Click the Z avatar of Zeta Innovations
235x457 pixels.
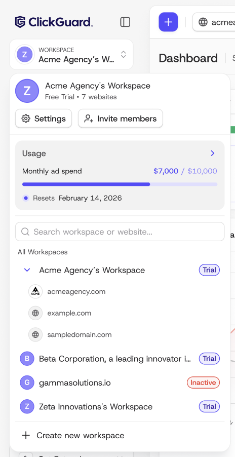pos(27,406)
